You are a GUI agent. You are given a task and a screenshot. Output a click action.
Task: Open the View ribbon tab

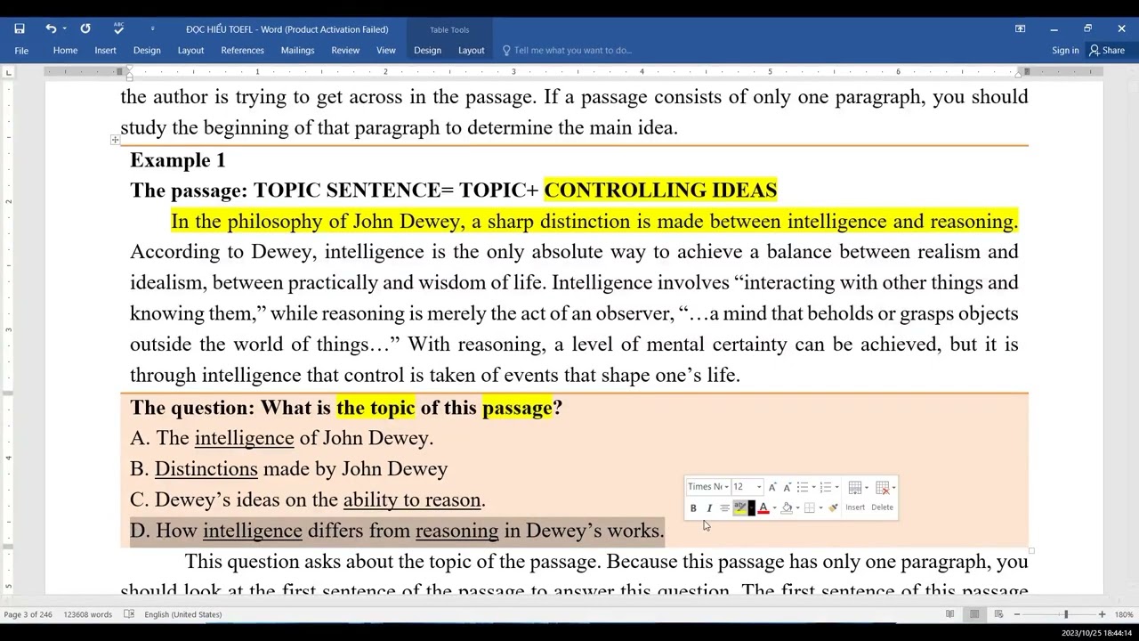pos(386,51)
